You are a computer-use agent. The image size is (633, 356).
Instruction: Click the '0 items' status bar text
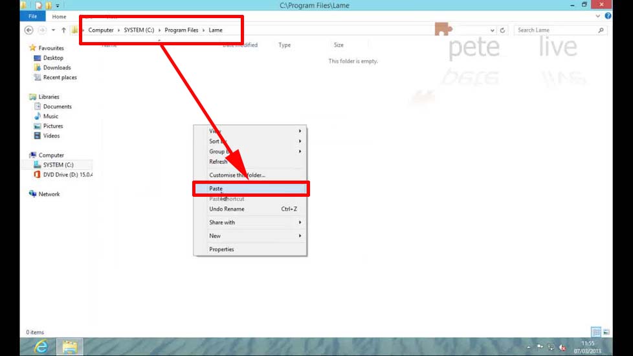[35, 332]
